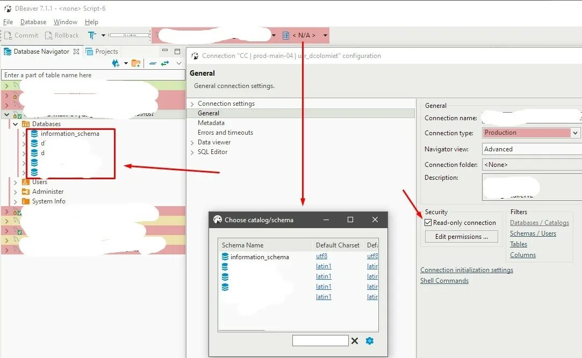Toggle the Read-only connection checkbox

click(x=428, y=222)
